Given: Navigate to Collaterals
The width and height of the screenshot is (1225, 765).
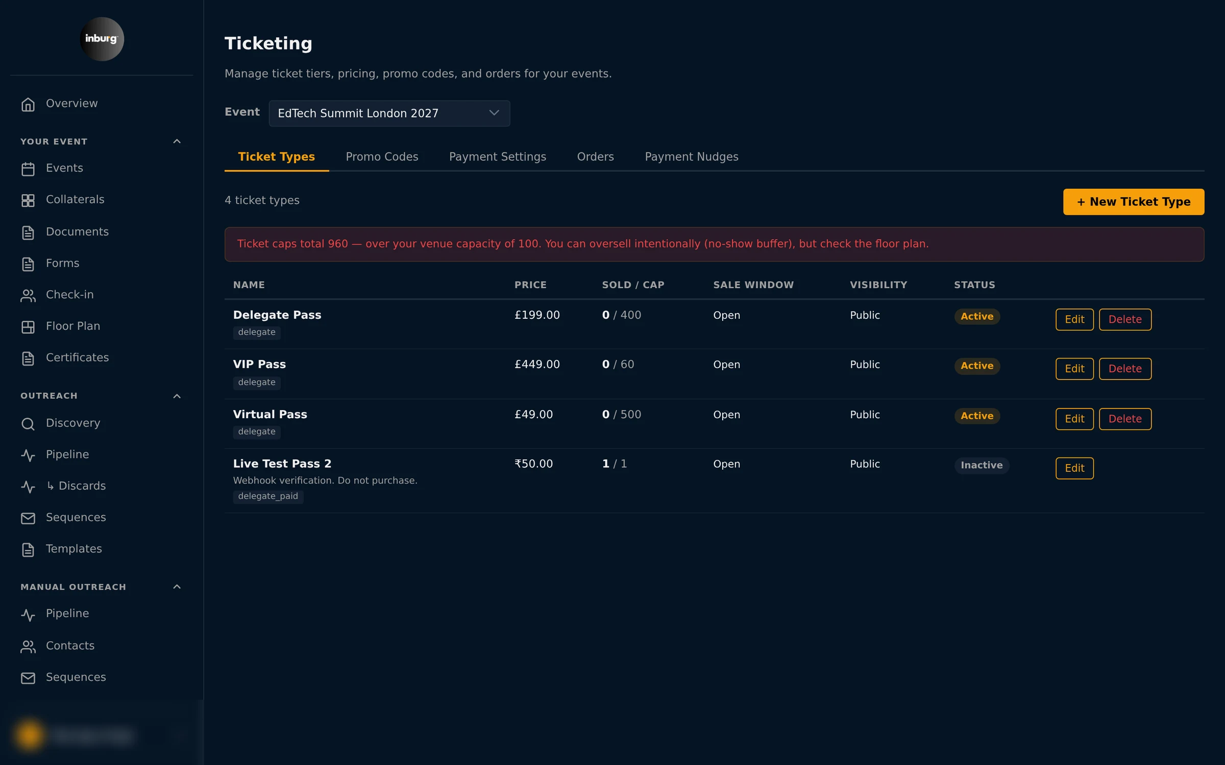Looking at the screenshot, I should [75, 200].
